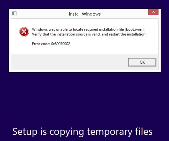Click the words "restart the installation"
169x141 pixels.
tap(128, 34)
